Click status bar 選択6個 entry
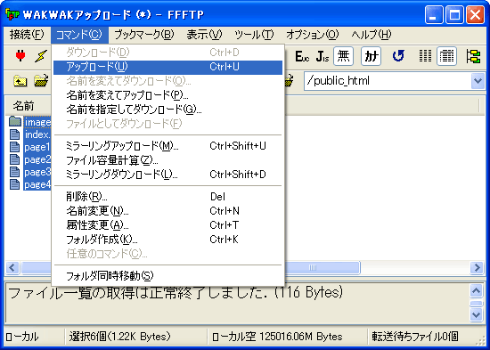The height and width of the screenshot is (350, 490). click(x=120, y=337)
